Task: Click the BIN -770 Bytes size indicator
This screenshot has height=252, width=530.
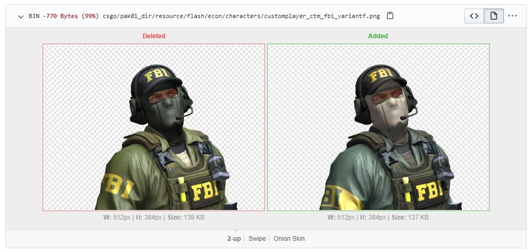Action: click(x=63, y=16)
